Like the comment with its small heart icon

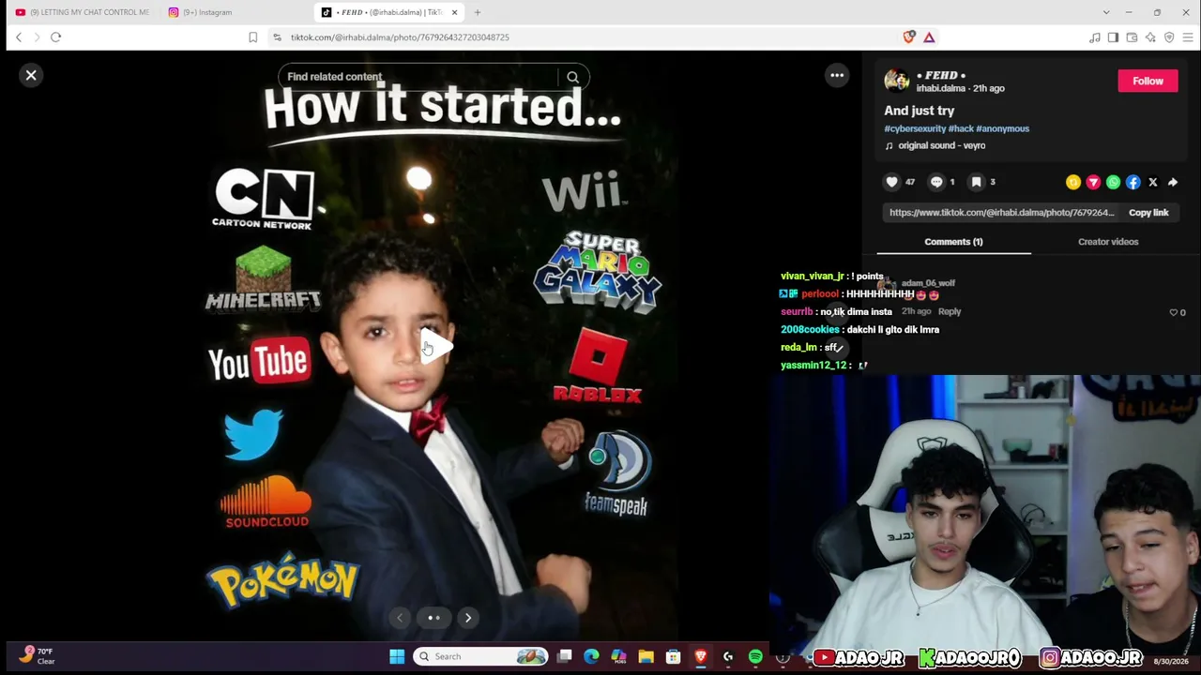[x=1173, y=312]
